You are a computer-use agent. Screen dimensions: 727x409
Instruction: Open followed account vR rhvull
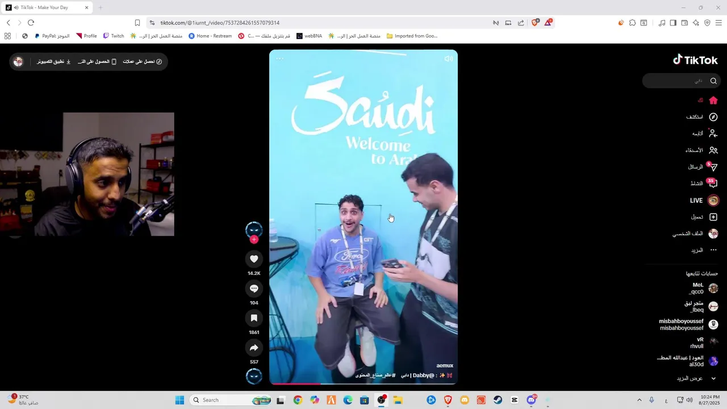704,343
